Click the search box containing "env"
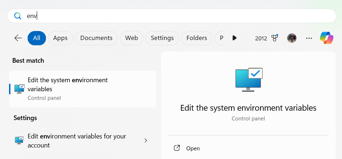 coord(172,16)
